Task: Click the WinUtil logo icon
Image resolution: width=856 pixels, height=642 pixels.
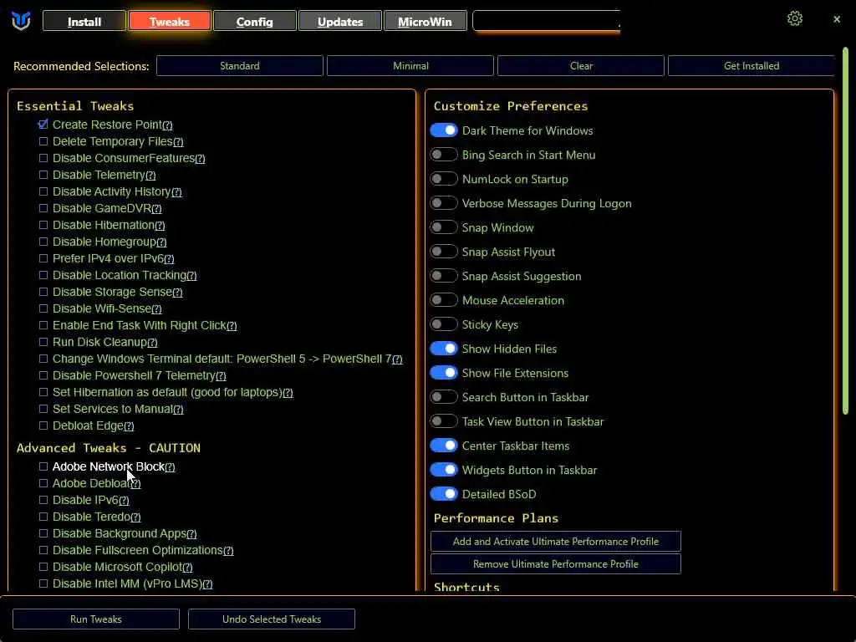Action: [x=21, y=21]
